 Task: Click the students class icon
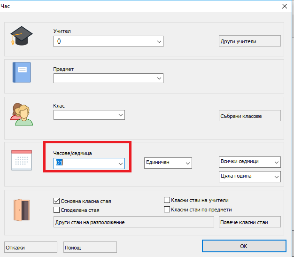(22, 113)
